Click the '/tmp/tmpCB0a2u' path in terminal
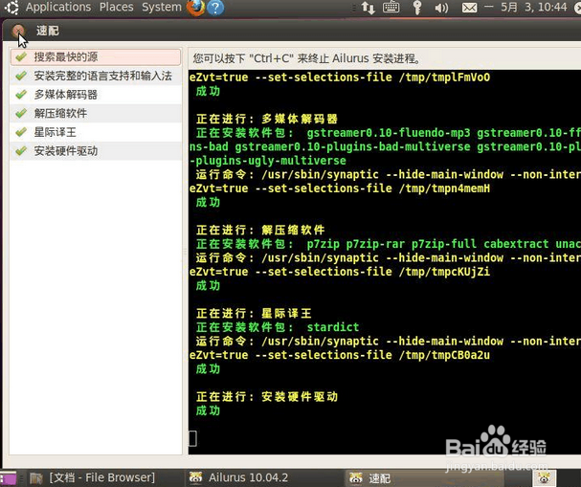Screen dimensions: 581x487 (444, 355)
